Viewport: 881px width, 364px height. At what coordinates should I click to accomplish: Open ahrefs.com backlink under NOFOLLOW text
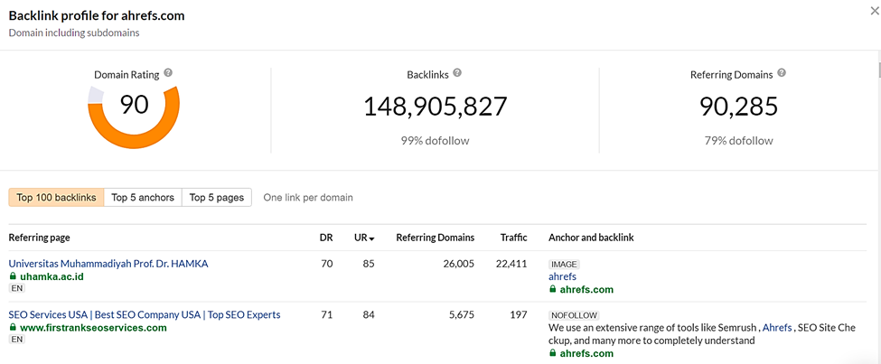tap(586, 353)
